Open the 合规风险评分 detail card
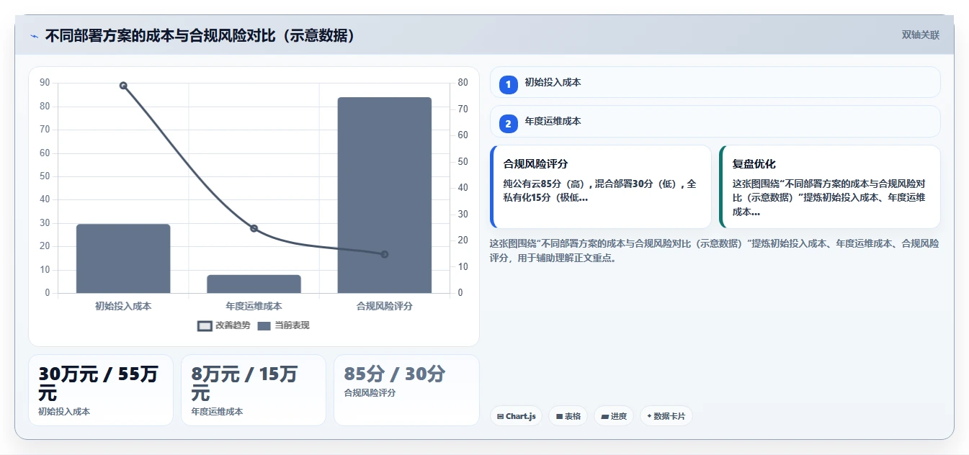The height and width of the screenshot is (455, 969). point(601,187)
